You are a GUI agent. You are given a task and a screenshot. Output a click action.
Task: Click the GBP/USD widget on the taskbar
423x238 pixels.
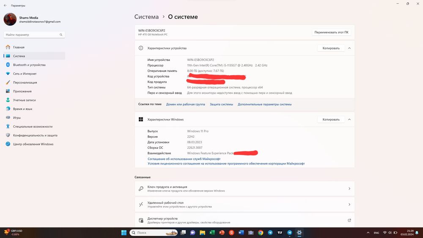[x=14, y=233]
